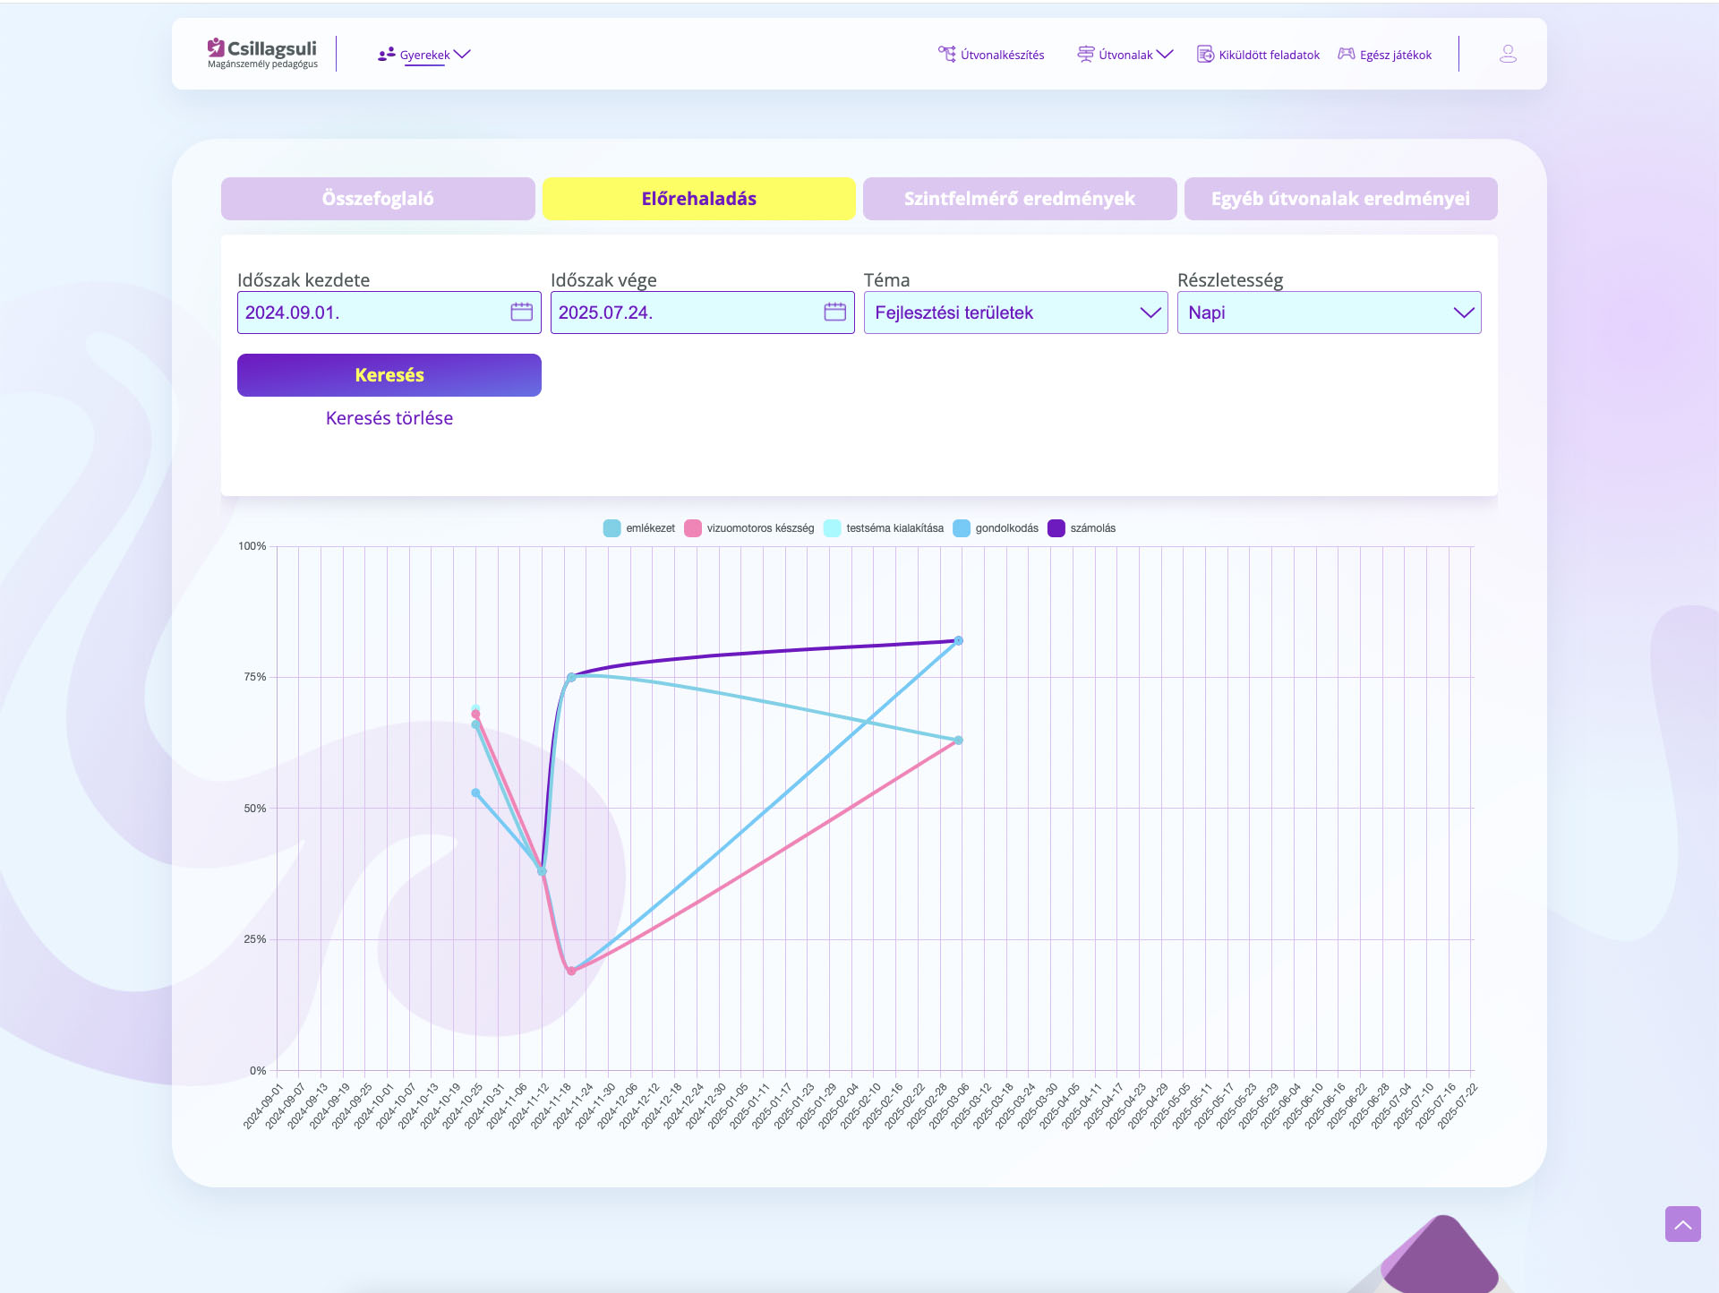Image resolution: width=1719 pixels, height=1293 pixels.
Task: Switch to Szintfelmérő eredmények tab
Action: tap(1019, 199)
